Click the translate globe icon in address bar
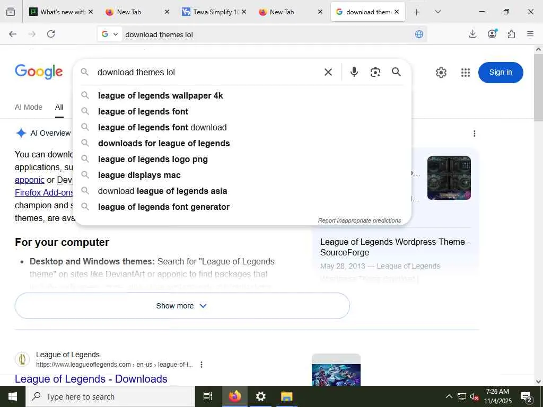 [419, 34]
